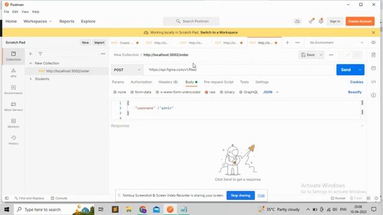The image size is (383, 215).
Task: Select the none body type radio
Action: pyautogui.click(x=115, y=92)
